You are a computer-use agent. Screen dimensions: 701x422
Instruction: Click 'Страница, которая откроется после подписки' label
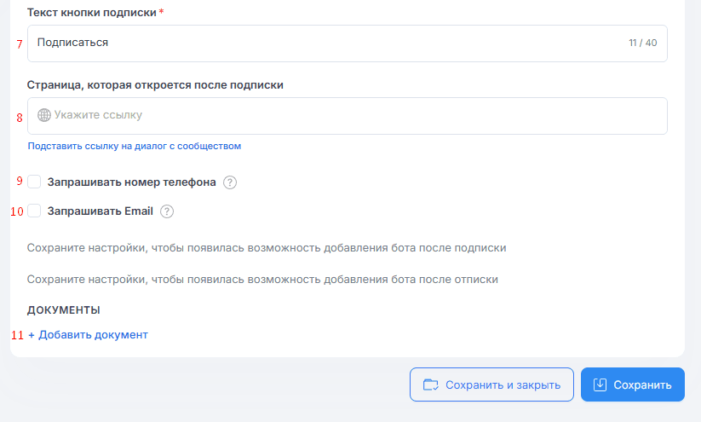coord(155,85)
